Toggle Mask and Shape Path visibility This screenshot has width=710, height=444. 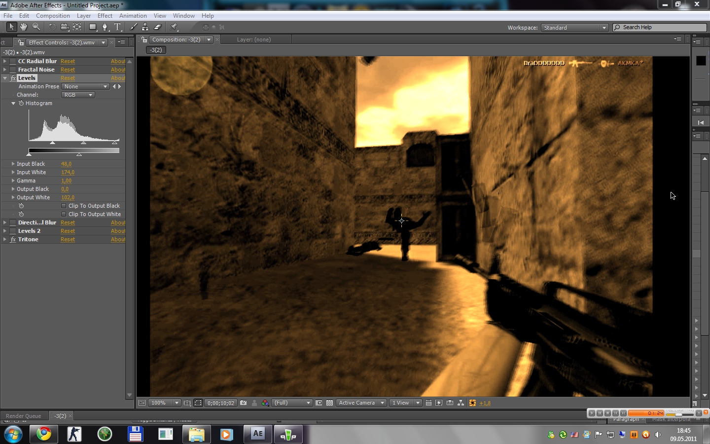(198, 403)
